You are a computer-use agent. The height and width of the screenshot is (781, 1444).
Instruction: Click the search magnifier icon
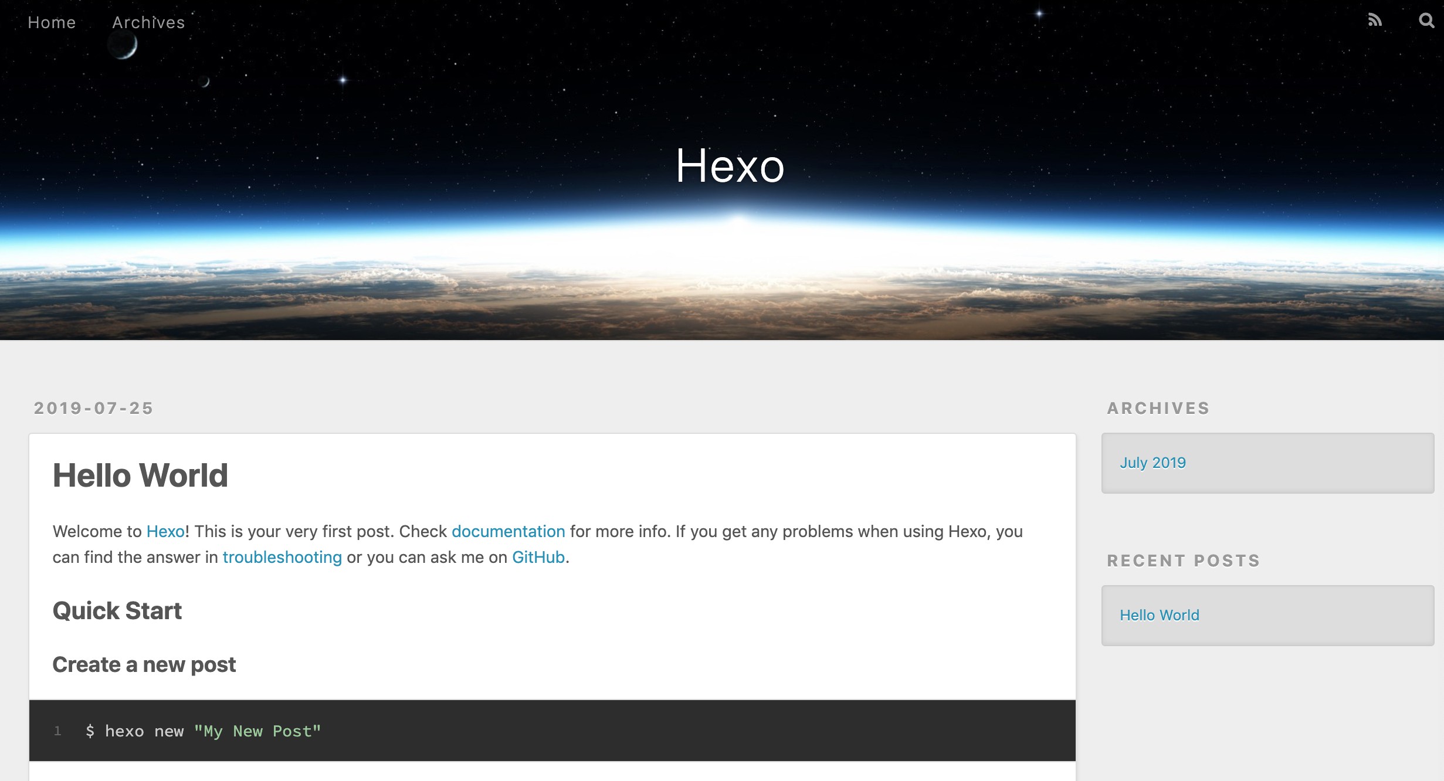(x=1426, y=21)
